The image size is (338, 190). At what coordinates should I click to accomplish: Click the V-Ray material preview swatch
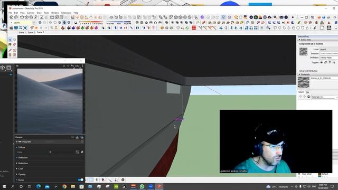click(x=50, y=101)
